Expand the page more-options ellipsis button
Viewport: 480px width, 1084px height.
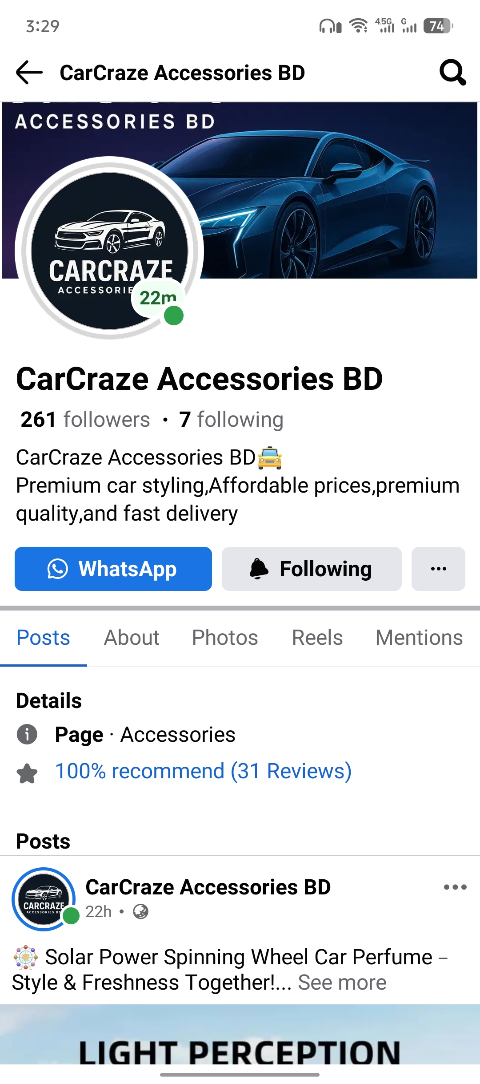(x=438, y=569)
